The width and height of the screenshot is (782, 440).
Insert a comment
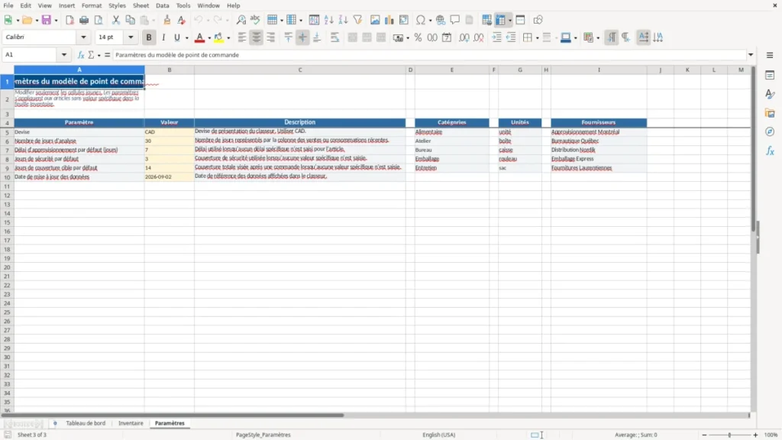(x=455, y=20)
